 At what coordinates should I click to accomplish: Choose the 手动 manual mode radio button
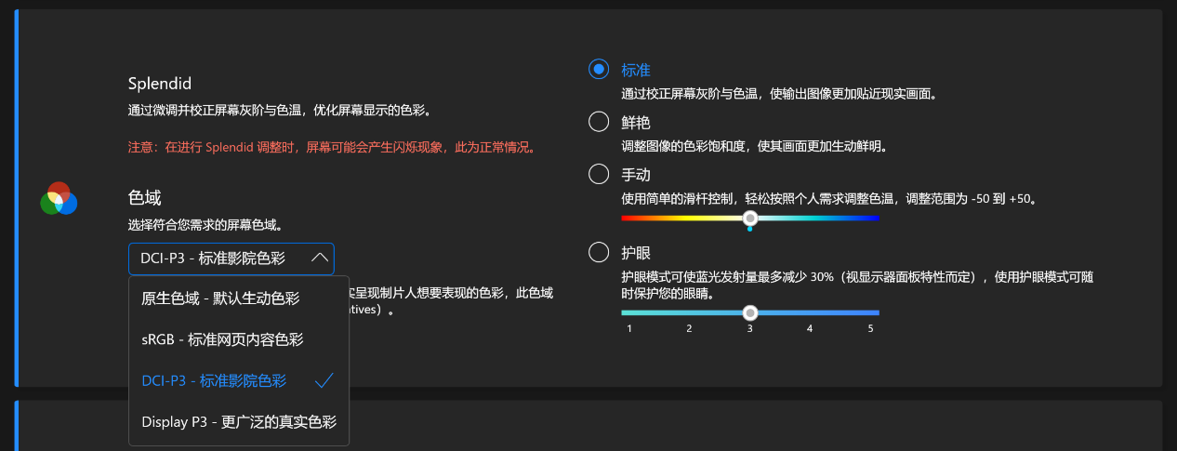(599, 173)
